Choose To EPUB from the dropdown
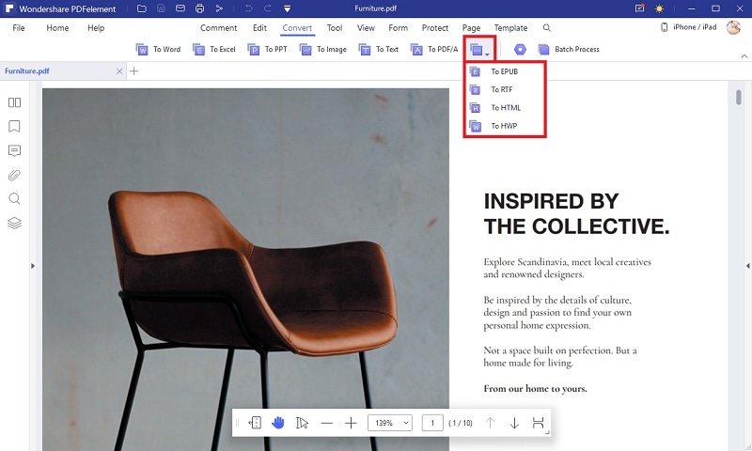The image size is (752, 451). point(505,72)
